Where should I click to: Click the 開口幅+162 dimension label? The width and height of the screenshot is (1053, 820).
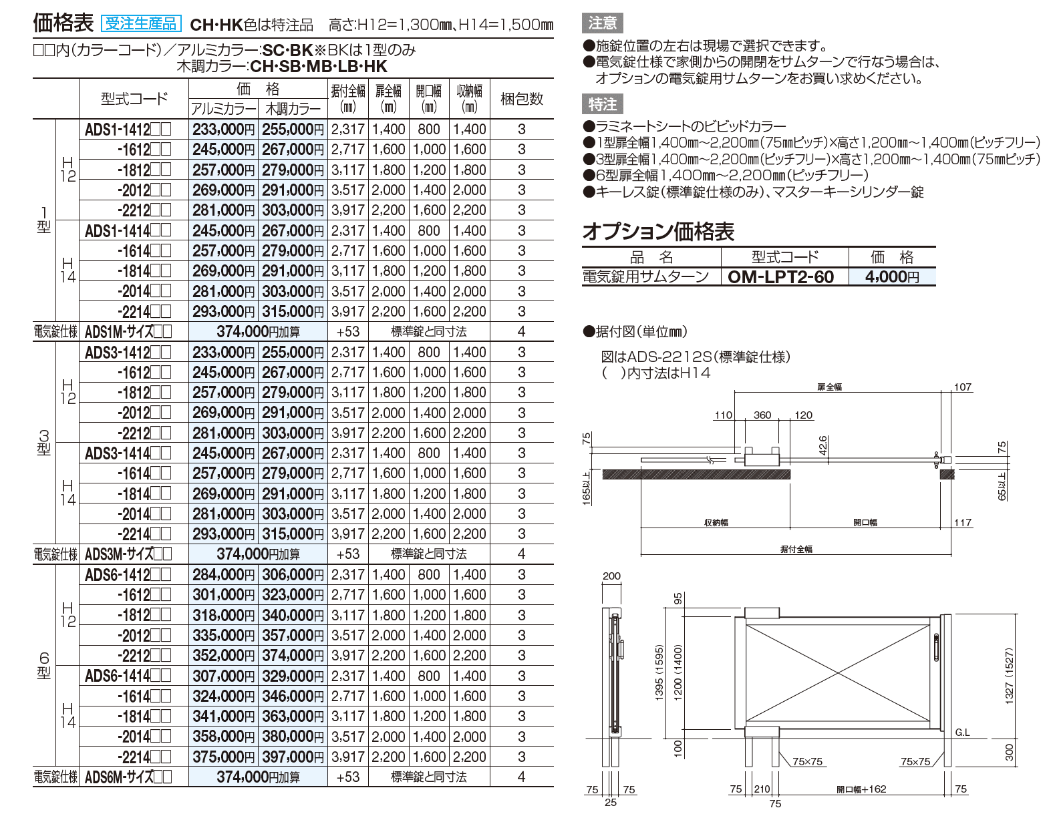[x=861, y=789]
